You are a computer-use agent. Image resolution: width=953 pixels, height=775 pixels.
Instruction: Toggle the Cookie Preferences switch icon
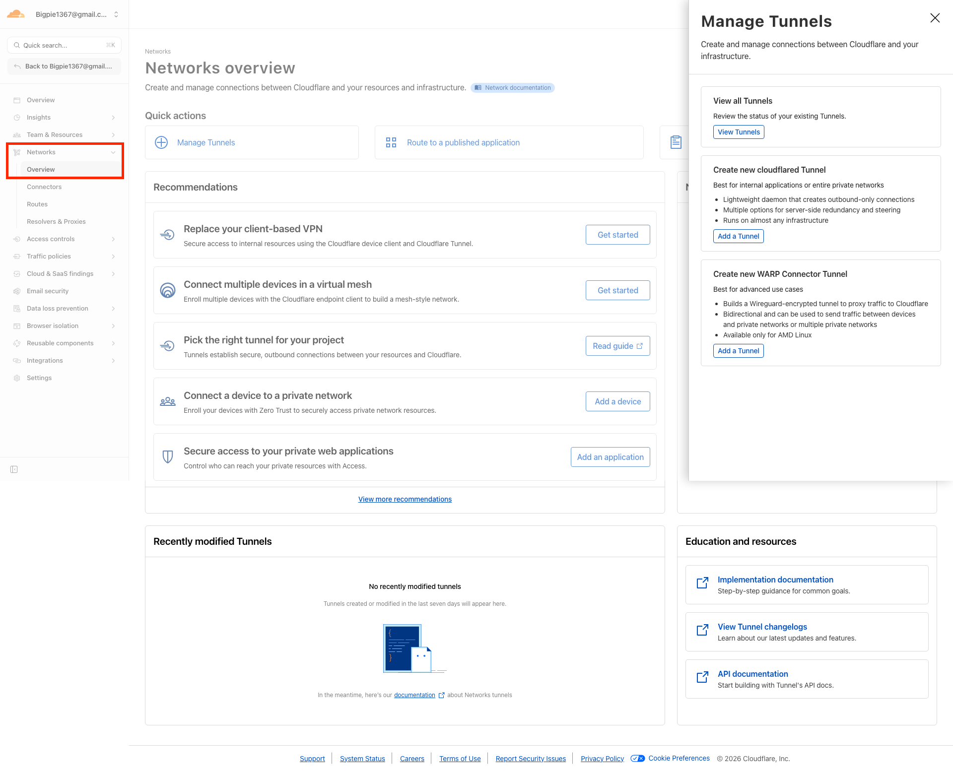(637, 758)
